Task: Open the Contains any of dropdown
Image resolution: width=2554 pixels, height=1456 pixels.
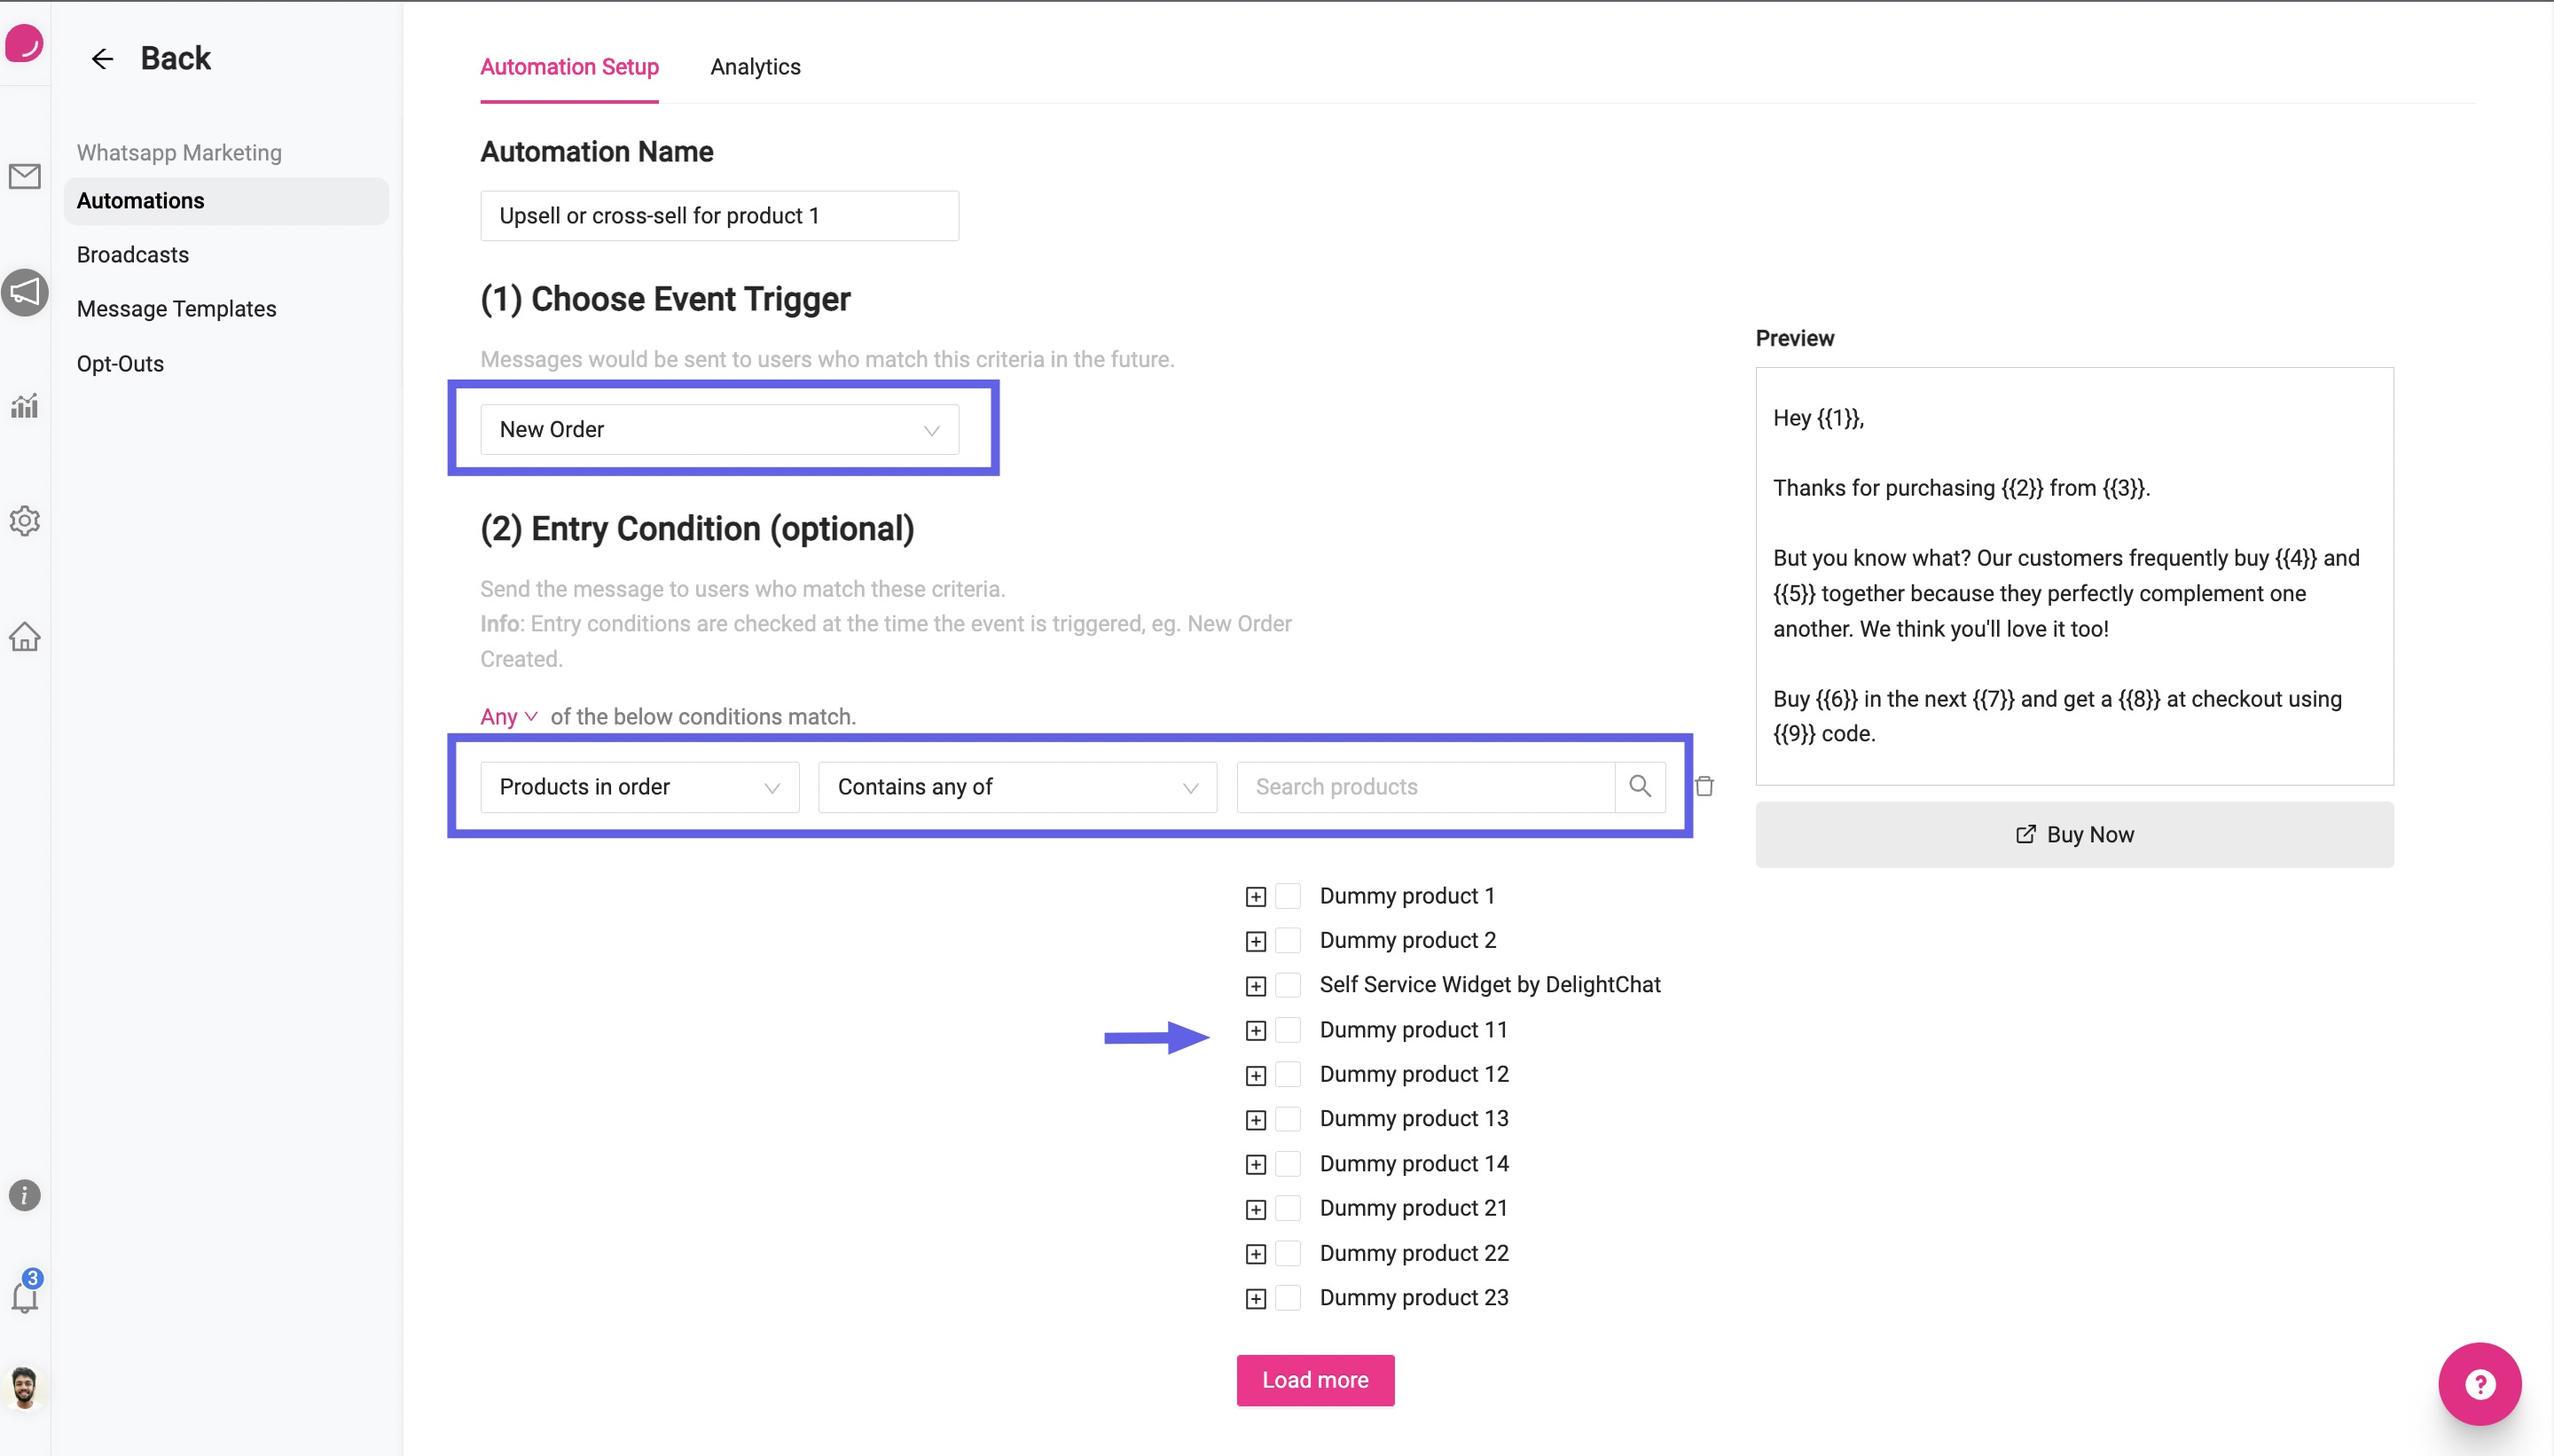Action: (x=1018, y=787)
